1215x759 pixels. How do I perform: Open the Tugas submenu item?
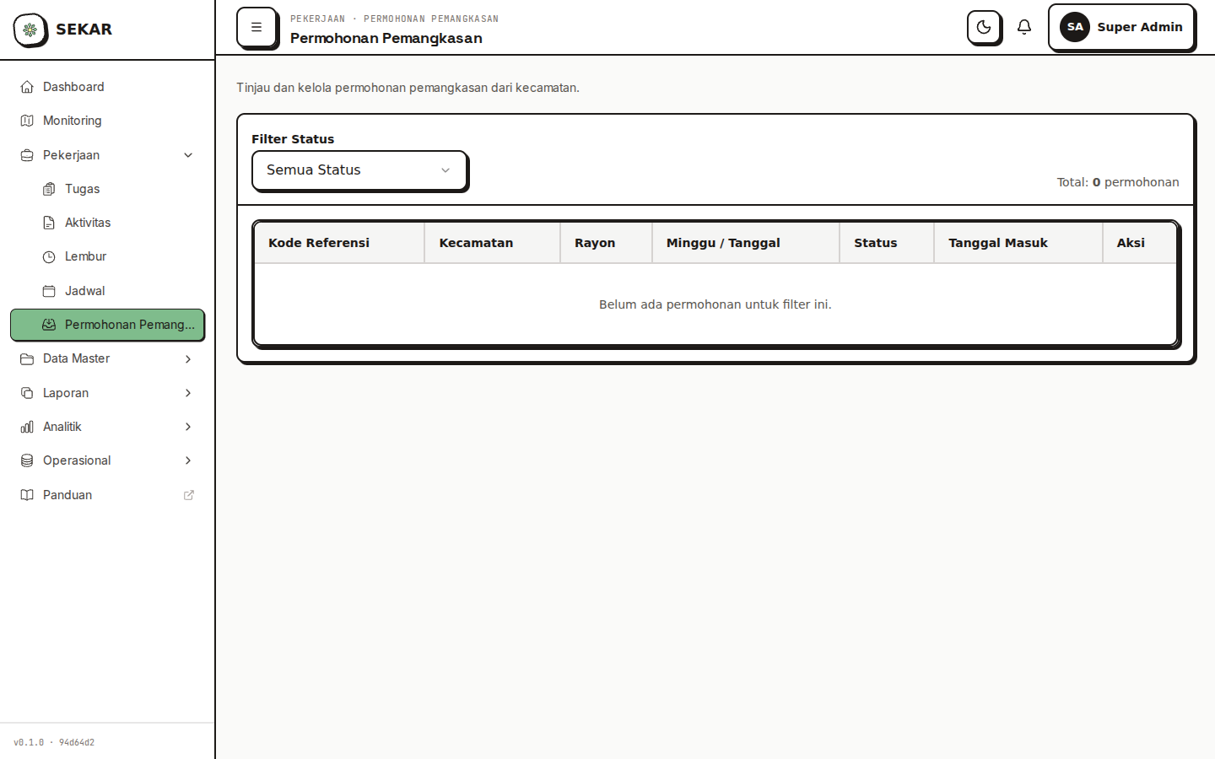click(107, 189)
